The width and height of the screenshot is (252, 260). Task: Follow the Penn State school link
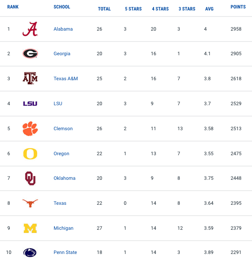pyautogui.click(x=65, y=252)
